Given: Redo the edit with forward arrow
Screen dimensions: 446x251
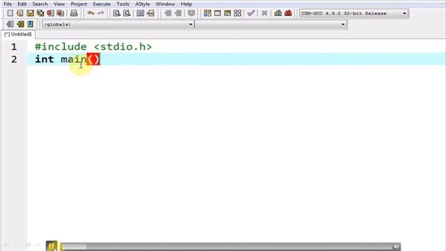Looking at the screenshot, I should point(100,13).
